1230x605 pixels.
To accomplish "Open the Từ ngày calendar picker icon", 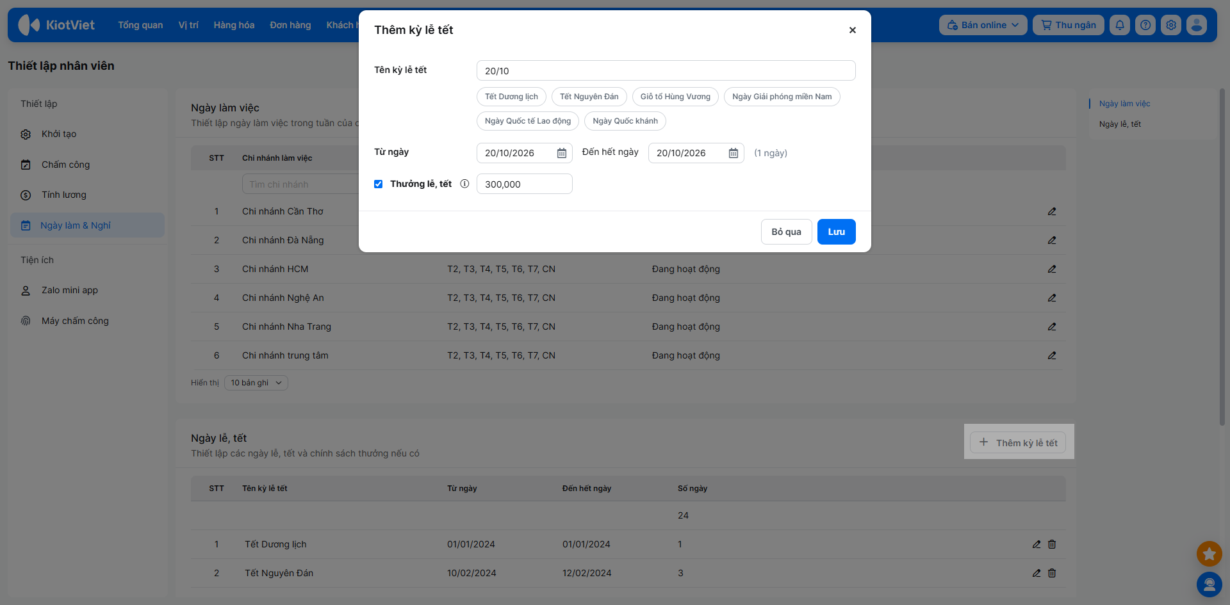I will [561, 153].
